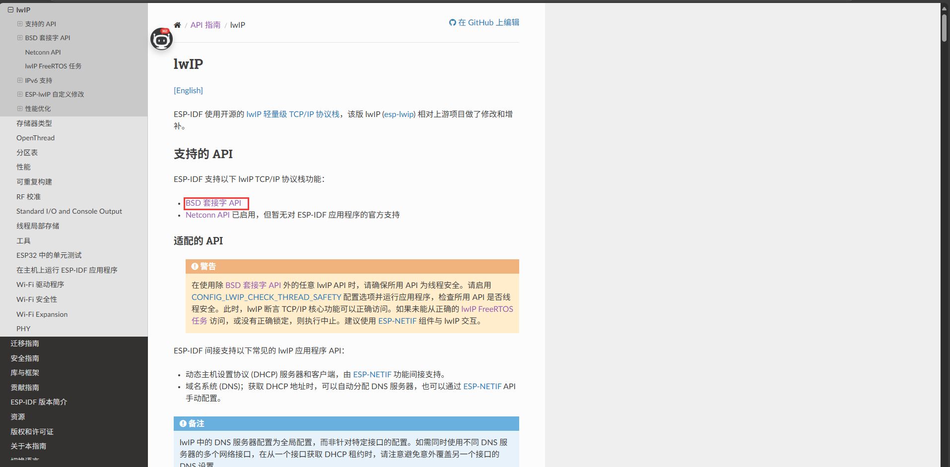
Task: Open 库与框架 section
Action: pyautogui.click(x=25, y=373)
